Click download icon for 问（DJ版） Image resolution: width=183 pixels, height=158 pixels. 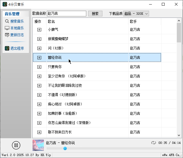click(39, 48)
